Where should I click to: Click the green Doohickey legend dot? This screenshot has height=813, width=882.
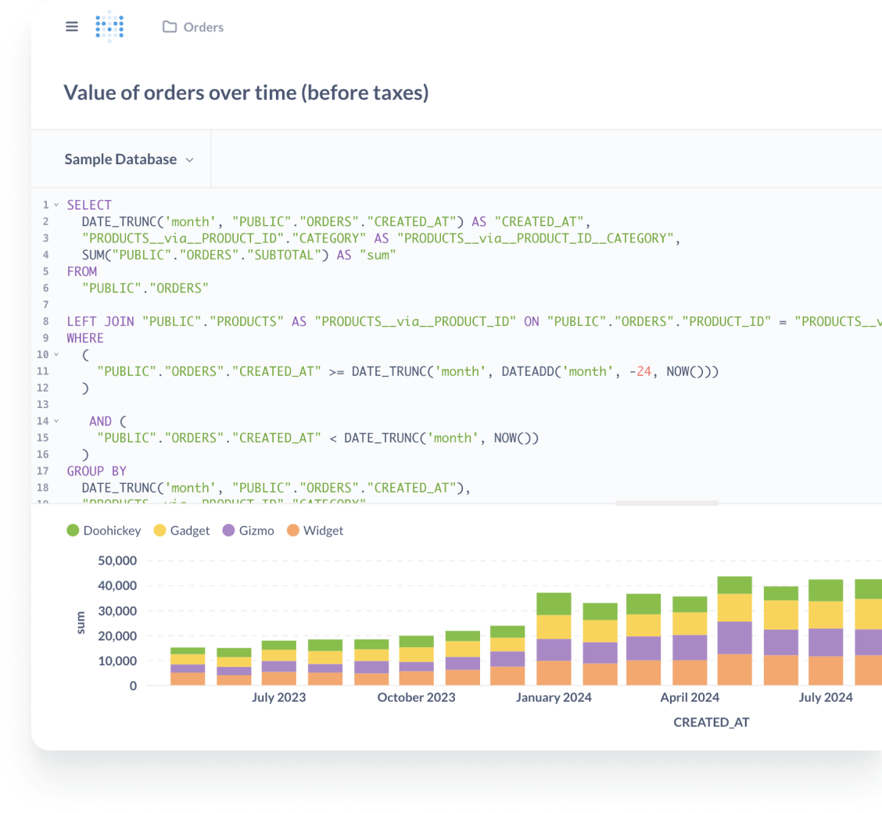click(x=73, y=531)
